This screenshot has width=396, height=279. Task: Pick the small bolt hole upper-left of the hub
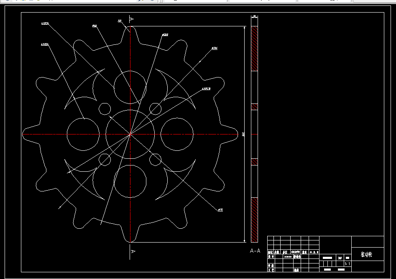[105, 109]
